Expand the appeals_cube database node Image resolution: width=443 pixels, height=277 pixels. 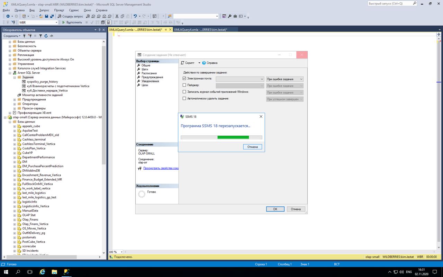click(x=15, y=126)
